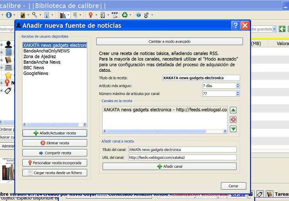Click the URL del canal input field
This screenshot has width=289, height=201.
pos(182,157)
